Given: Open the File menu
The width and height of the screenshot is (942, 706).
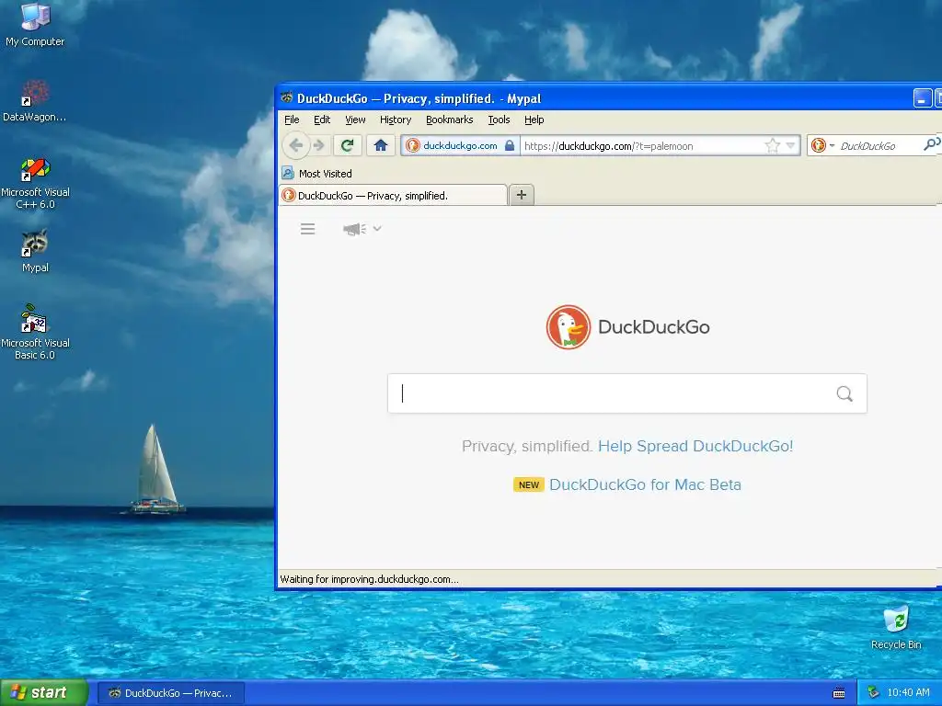Looking at the screenshot, I should [292, 120].
